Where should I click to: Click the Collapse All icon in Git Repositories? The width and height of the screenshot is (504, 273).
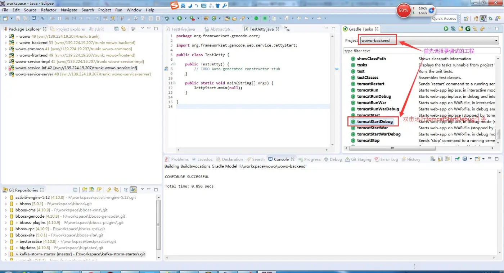[x=75, y=190]
